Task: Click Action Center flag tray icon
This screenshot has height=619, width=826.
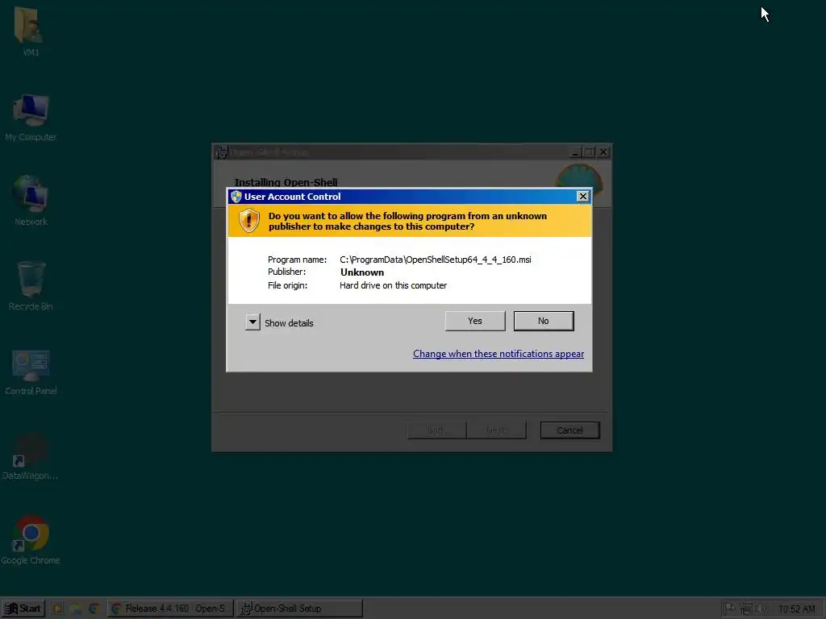Action: pos(729,609)
